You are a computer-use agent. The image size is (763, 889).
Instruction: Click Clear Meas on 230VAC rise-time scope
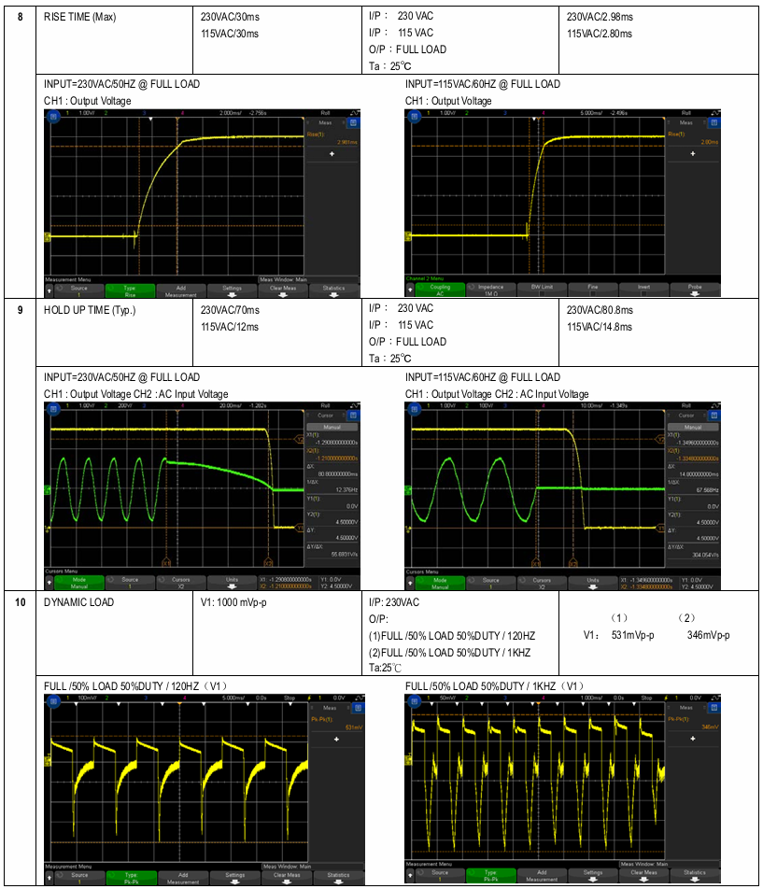tap(283, 290)
